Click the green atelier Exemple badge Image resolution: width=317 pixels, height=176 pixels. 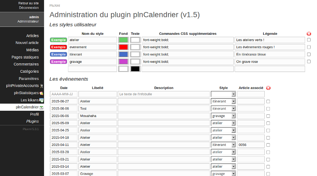[x=58, y=40]
